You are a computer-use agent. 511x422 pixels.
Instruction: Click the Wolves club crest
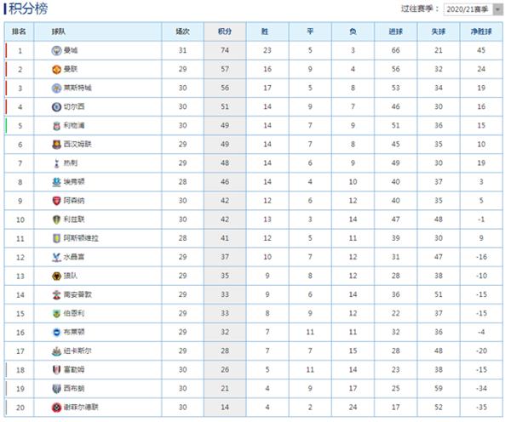(x=56, y=277)
